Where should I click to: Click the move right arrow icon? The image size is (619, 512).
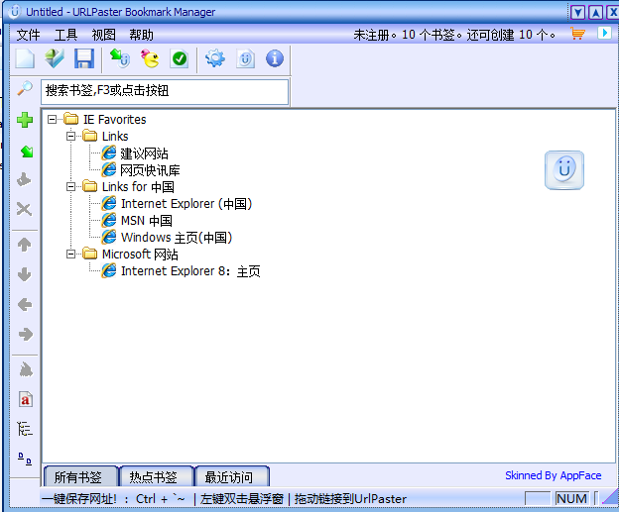[x=25, y=335]
